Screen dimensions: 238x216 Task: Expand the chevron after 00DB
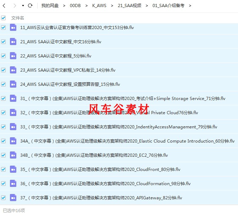pos(86,6)
